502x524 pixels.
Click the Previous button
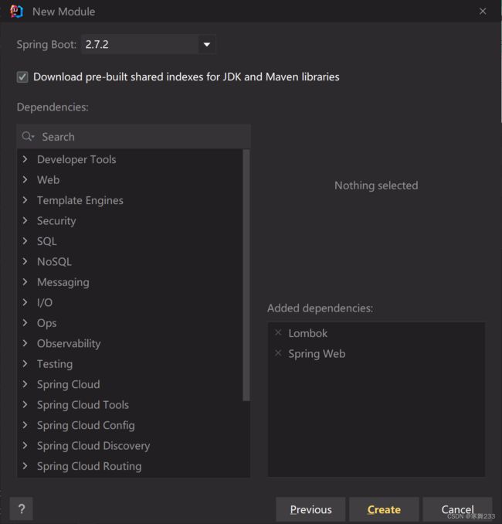click(x=310, y=509)
